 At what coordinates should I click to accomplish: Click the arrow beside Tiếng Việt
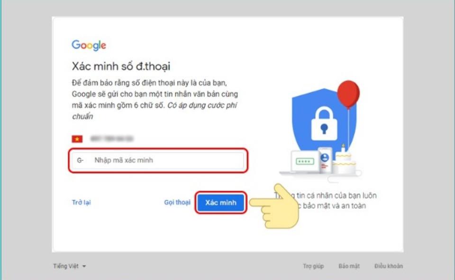click(x=84, y=266)
